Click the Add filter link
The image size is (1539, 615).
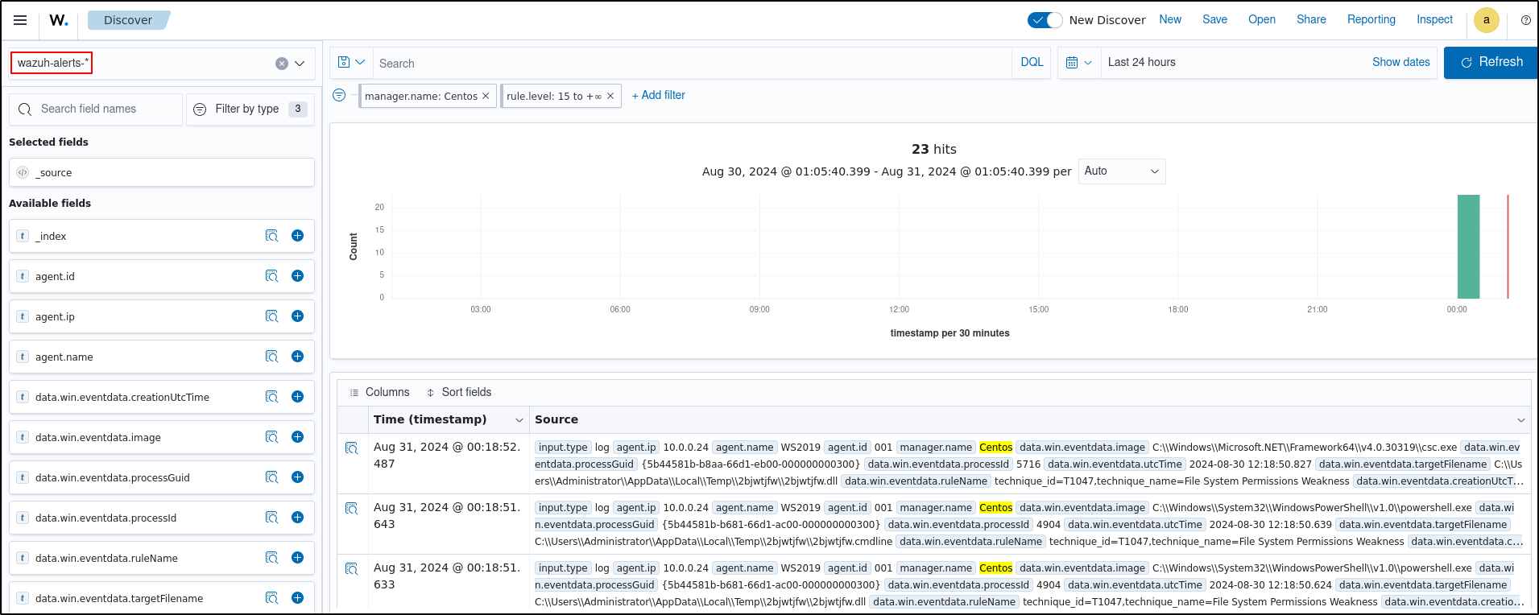coord(658,96)
